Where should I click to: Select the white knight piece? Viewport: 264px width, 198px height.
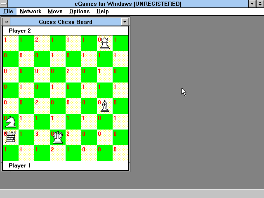[x=10, y=122]
